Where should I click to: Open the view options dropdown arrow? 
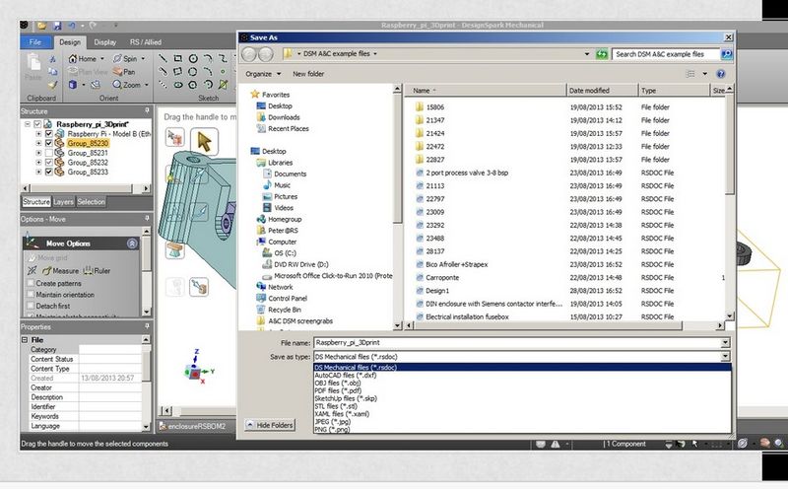tap(704, 74)
